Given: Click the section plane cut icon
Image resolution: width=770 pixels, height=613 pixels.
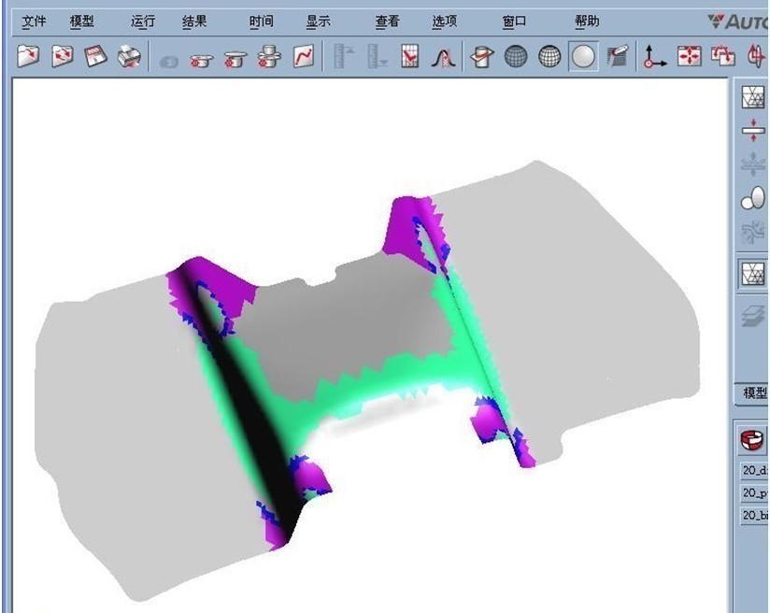Looking at the screenshot, I should 481,58.
